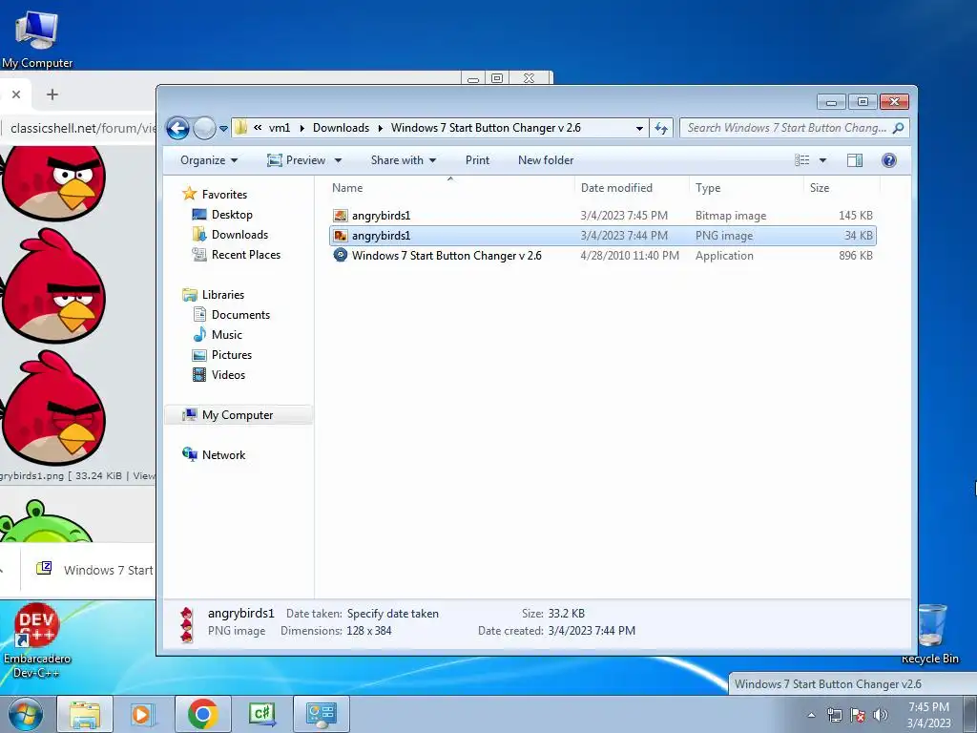Open Favorites in the navigation pane
The height and width of the screenshot is (733, 977).
[x=224, y=195]
